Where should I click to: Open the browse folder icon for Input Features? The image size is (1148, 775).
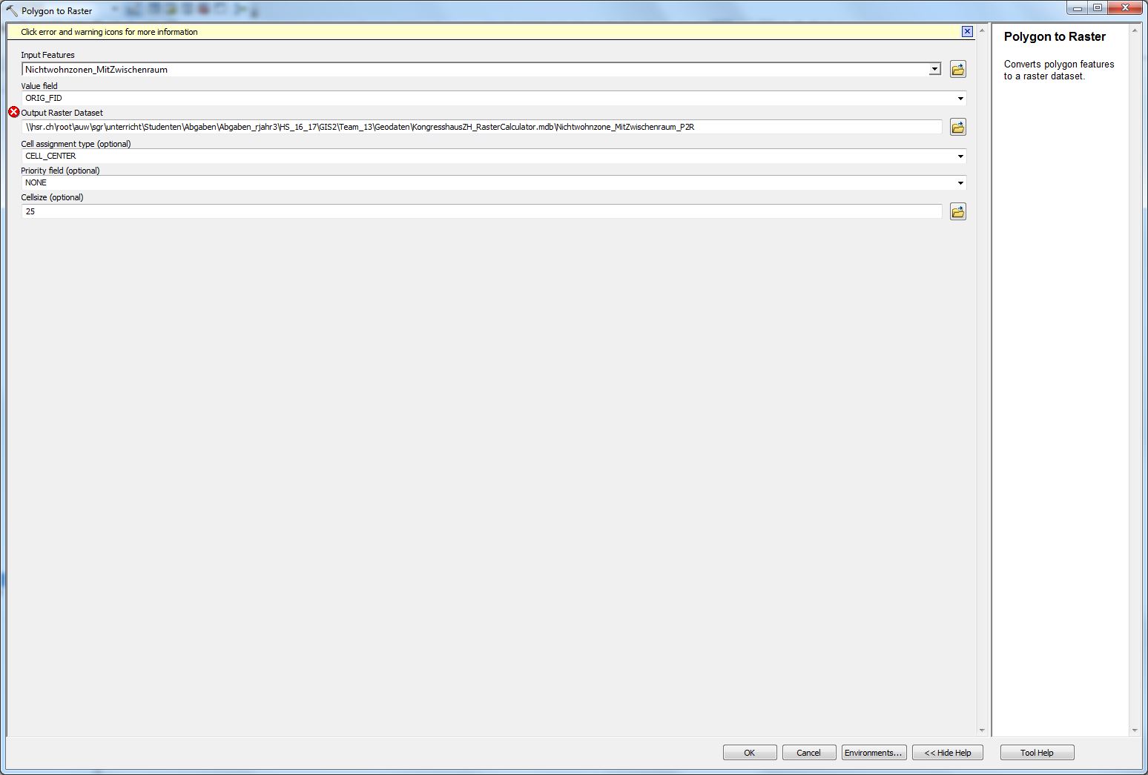coord(957,70)
